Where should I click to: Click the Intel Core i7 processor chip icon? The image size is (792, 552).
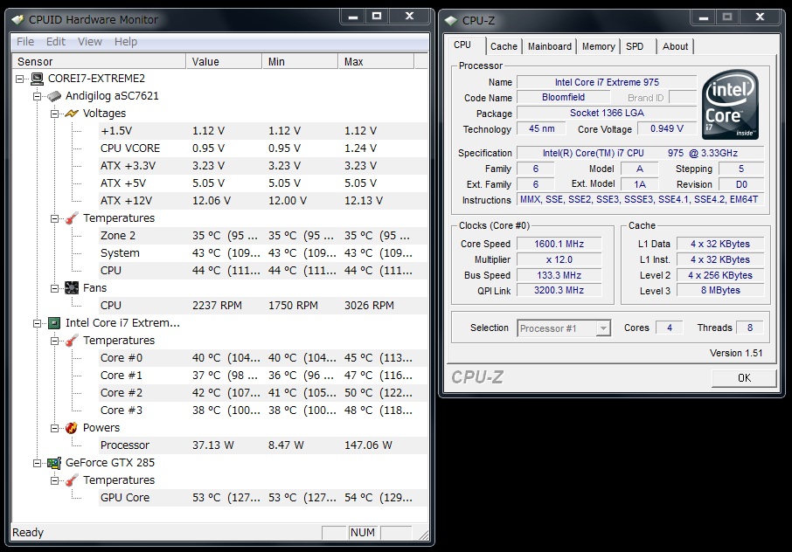pyautogui.click(x=54, y=323)
